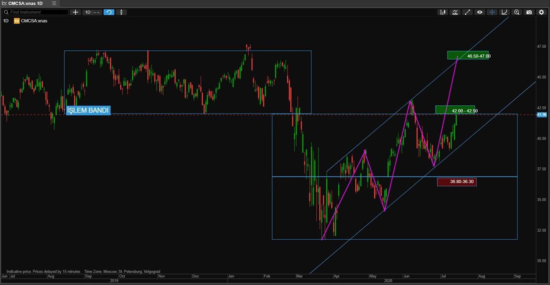Click the 32.50 price axis value

(541, 230)
